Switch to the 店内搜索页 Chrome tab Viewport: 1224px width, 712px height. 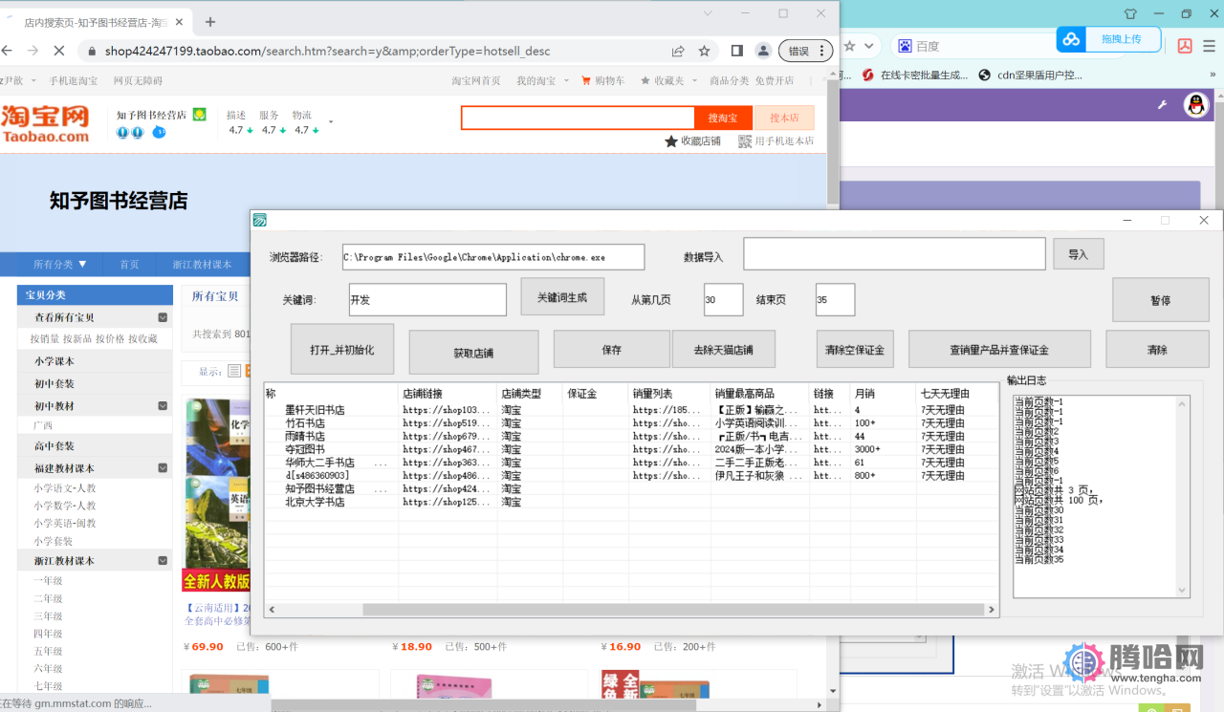click(94, 22)
